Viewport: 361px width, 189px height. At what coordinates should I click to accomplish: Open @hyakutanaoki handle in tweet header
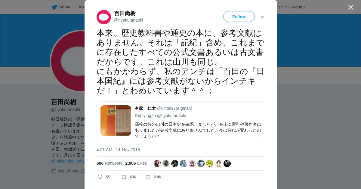coord(128,20)
